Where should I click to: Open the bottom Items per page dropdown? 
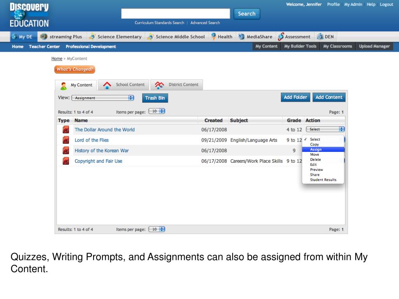pyautogui.click(x=157, y=229)
